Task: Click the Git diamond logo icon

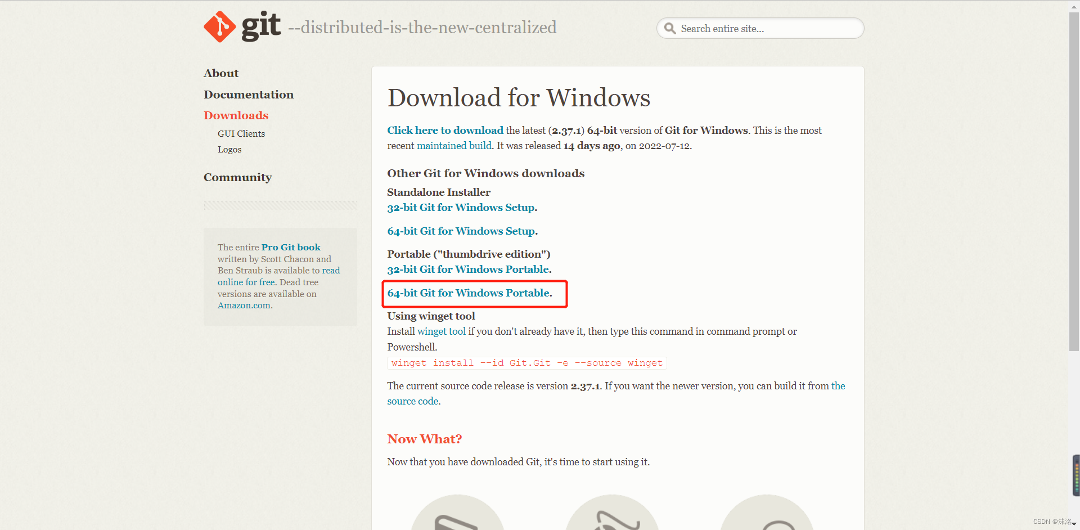Action: (220, 26)
